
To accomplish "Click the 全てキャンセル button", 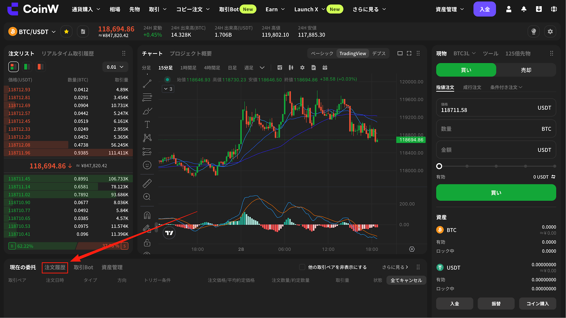I will click(406, 280).
